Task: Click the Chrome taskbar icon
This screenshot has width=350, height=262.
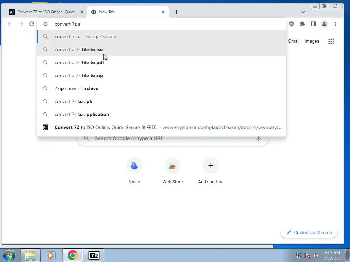Action: click(72, 255)
